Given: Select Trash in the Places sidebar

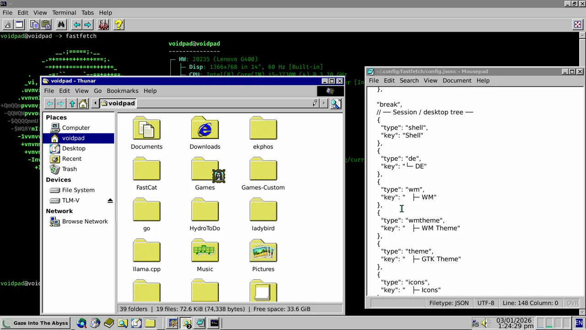Looking at the screenshot, I should click(69, 169).
